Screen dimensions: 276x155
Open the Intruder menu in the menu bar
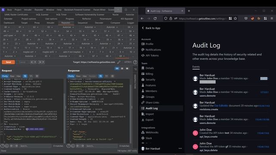click(x=28, y=9)
